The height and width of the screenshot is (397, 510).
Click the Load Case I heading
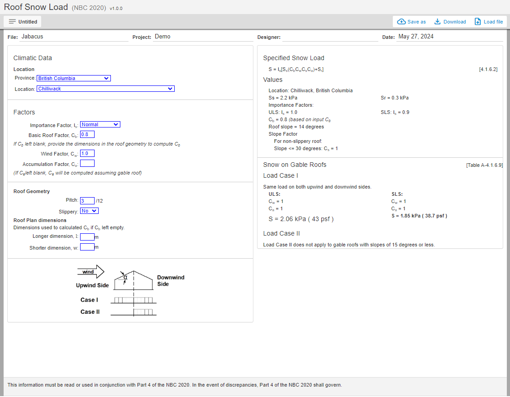(x=281, y=176)
